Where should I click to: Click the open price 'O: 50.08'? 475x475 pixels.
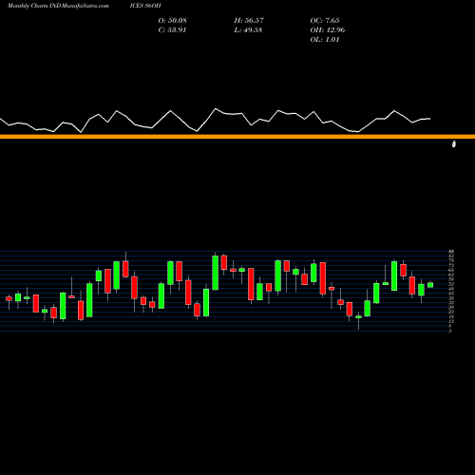173,20
